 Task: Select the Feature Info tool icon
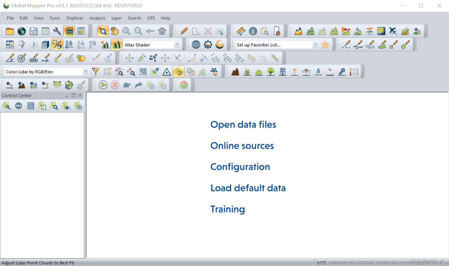(x=253, y=31)
